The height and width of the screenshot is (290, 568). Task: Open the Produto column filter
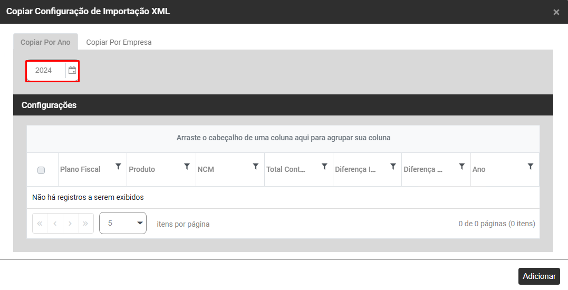(x=187, y=167)
